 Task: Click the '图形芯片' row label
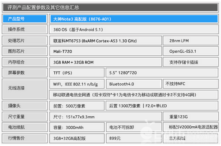click(25, 51)
